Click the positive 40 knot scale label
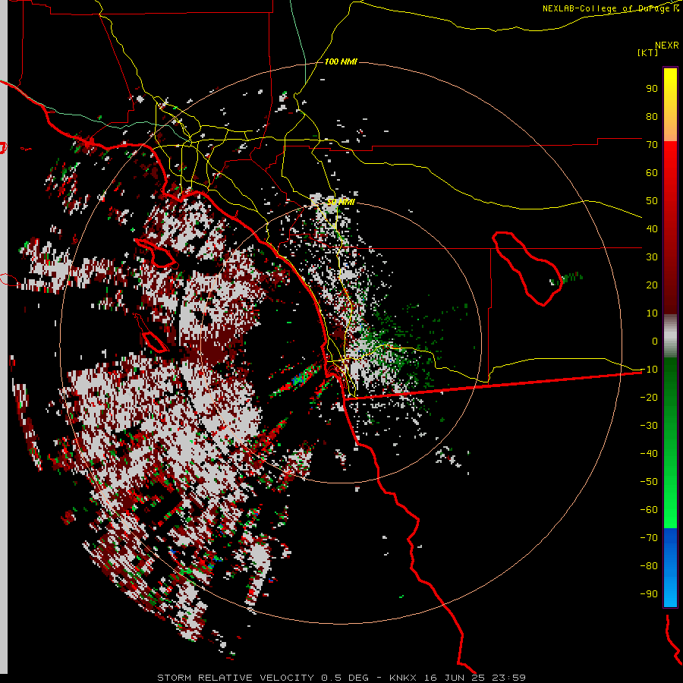The height and width of the screenshot is (683, 683). pyautogui.click(x=652, y=229)
